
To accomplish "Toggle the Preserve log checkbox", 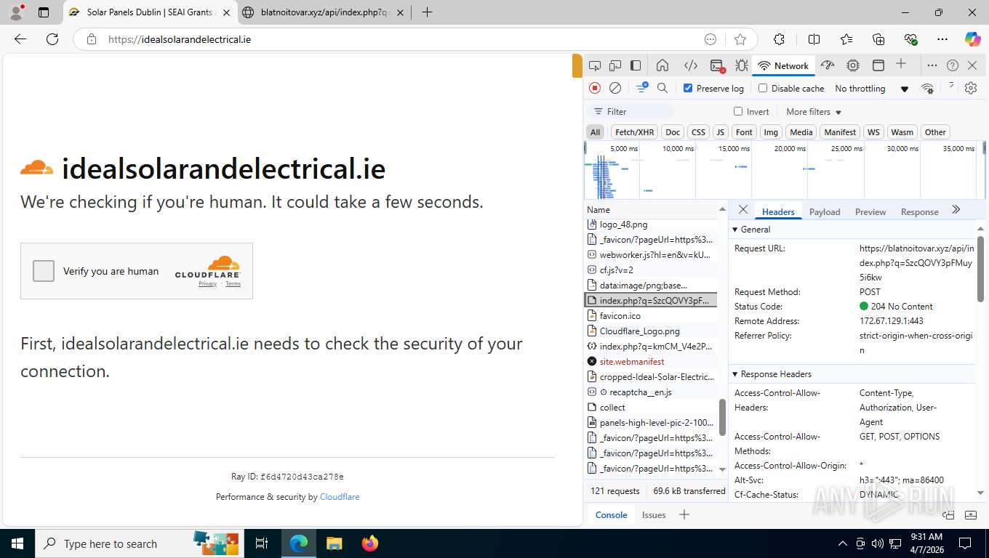I will (x=688, y=88).
